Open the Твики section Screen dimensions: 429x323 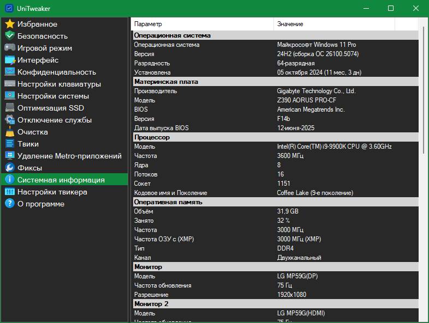tap(64, 144)
